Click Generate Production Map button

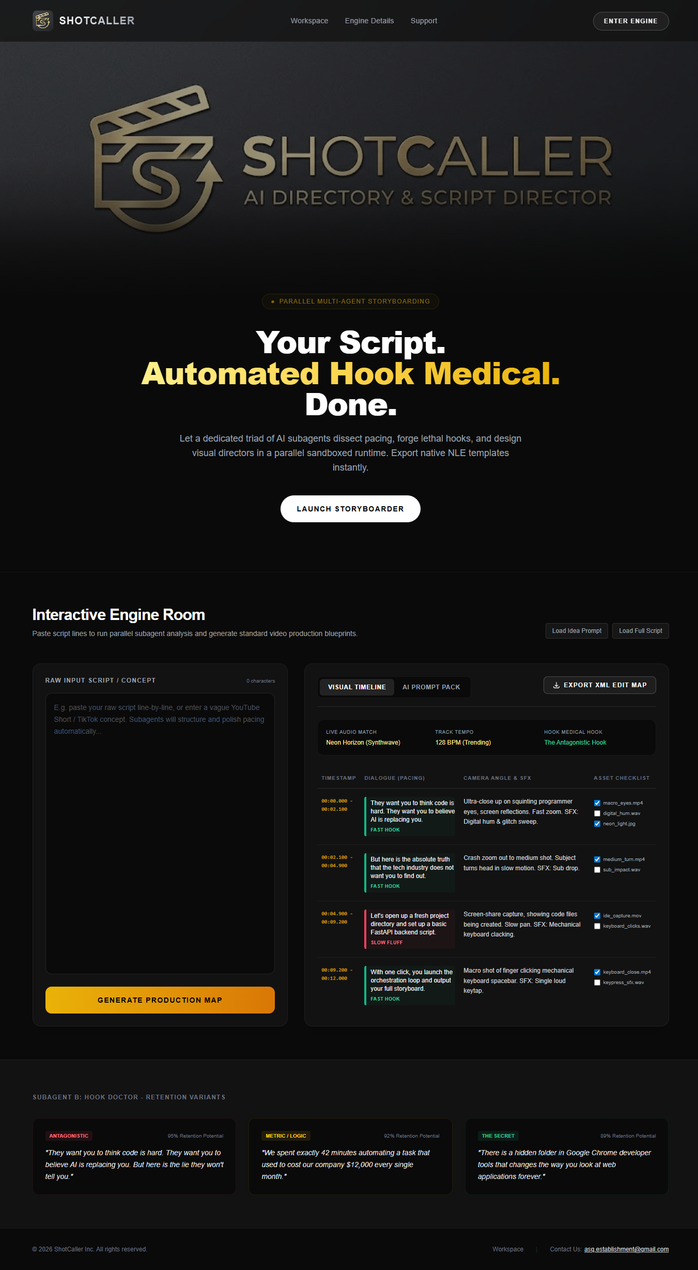[160, 1000]
